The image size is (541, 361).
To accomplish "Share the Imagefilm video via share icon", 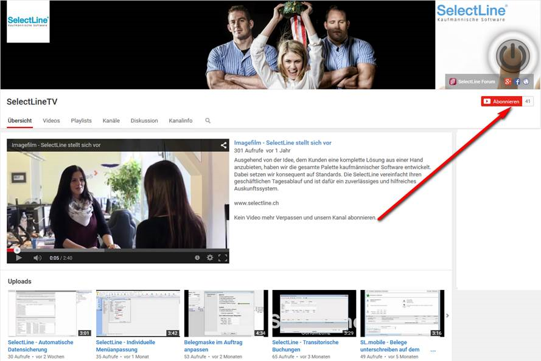I will tap(223, 145).
